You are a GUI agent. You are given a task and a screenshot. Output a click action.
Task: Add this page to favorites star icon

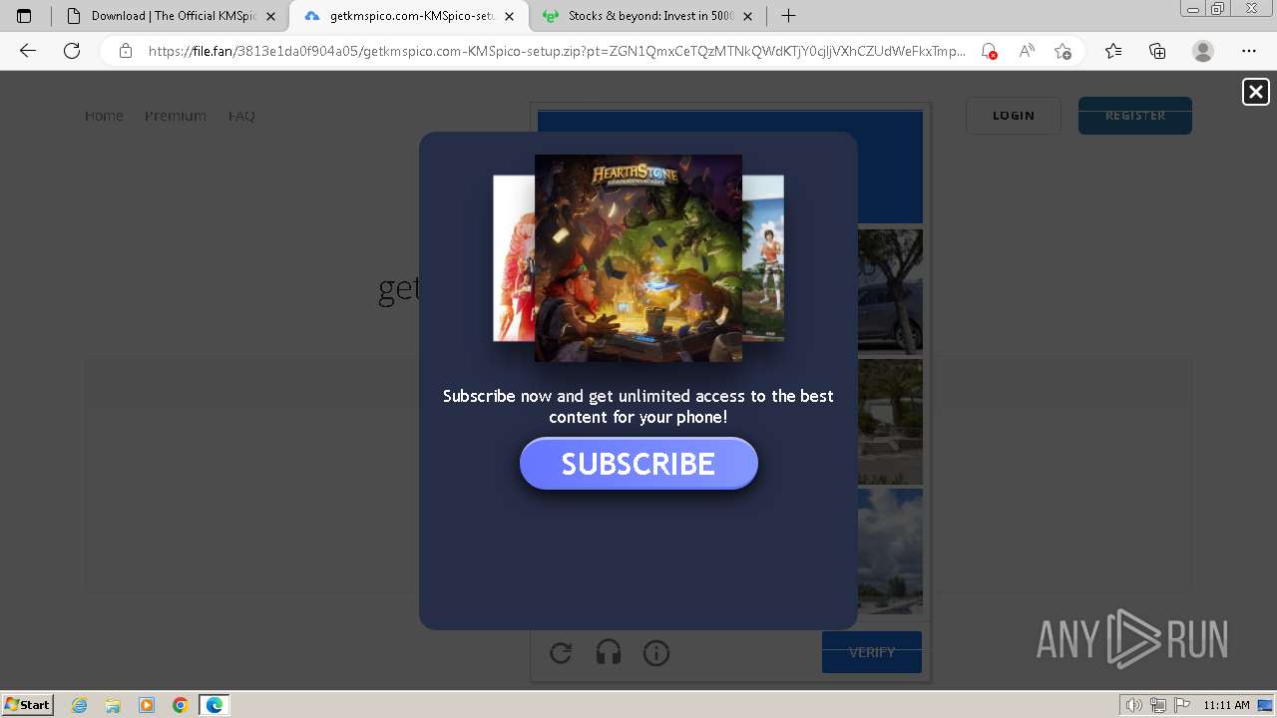pyautogui.click(x=1063, y=51)
